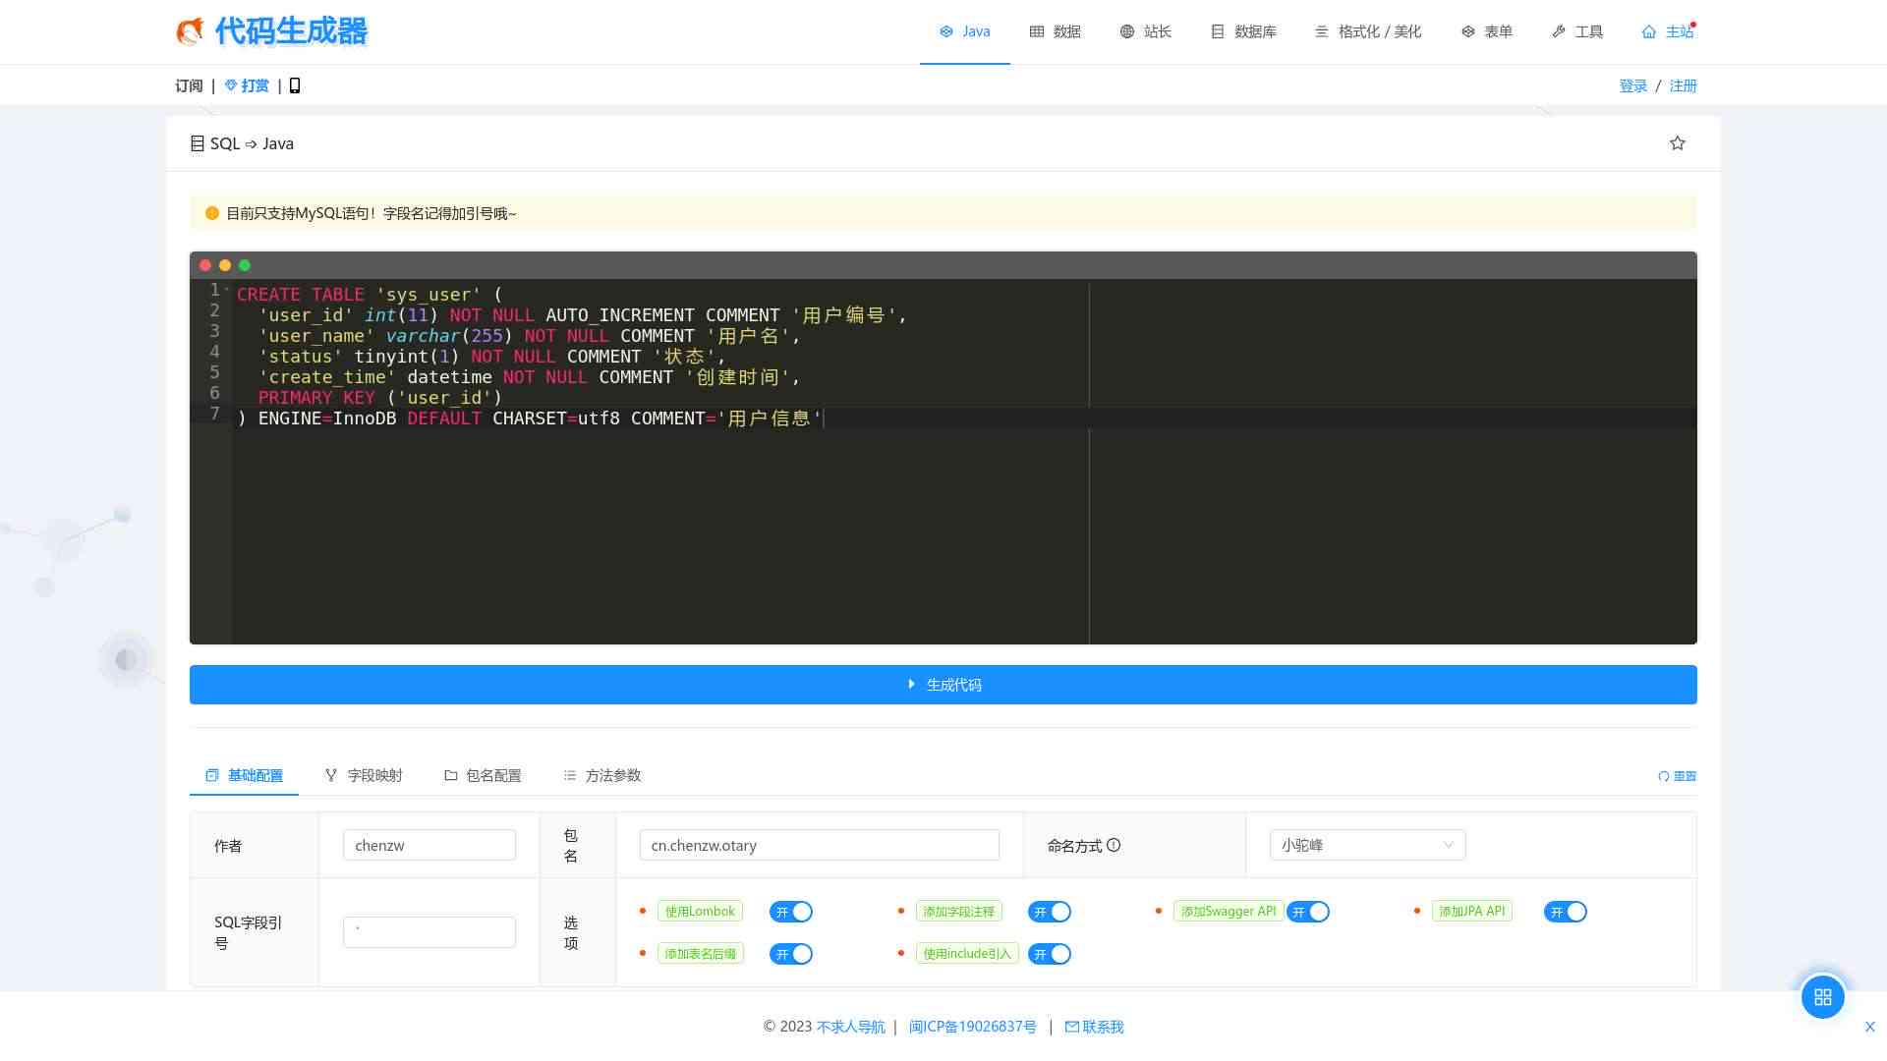
Task: Click the 添加Swagger API tag label
Action: [1229, 912]
